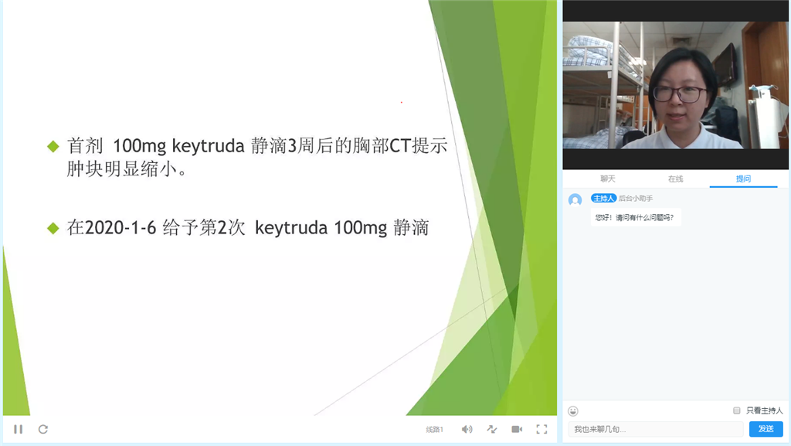Viewport: 791px width, 446px height.
Task: Focus the 我也来聊几句 chat input
Action: tap(655, 429)
